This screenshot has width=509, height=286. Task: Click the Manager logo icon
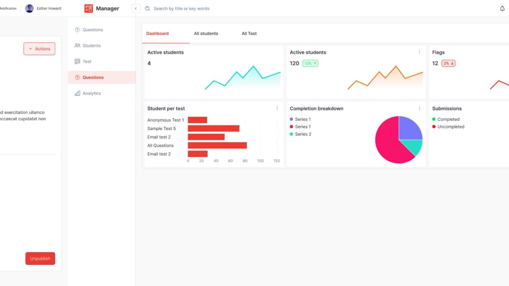[x=88, y=8]
